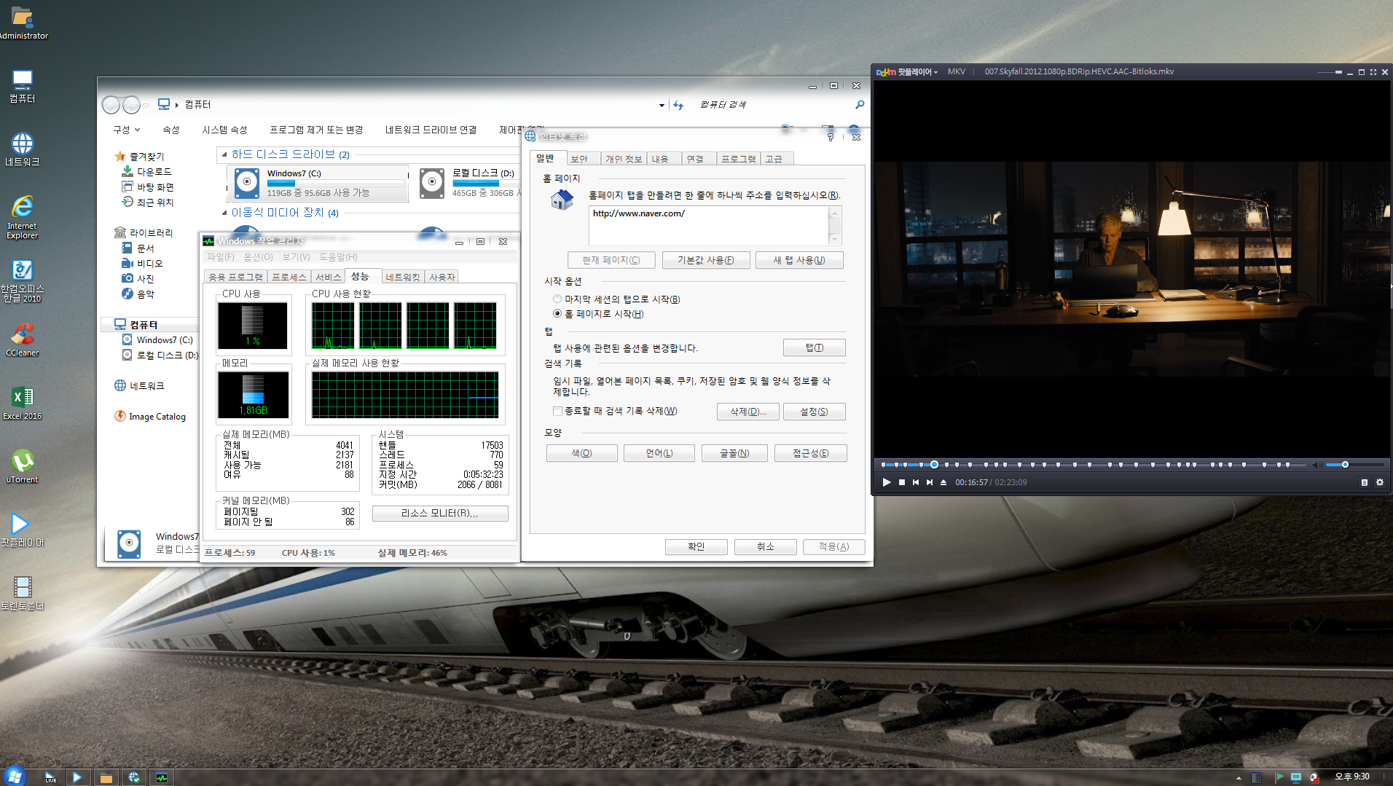Click the system clock 오후 9:30
The height and width of the screenshot is (786, 1393).
tap(1351, 777)
